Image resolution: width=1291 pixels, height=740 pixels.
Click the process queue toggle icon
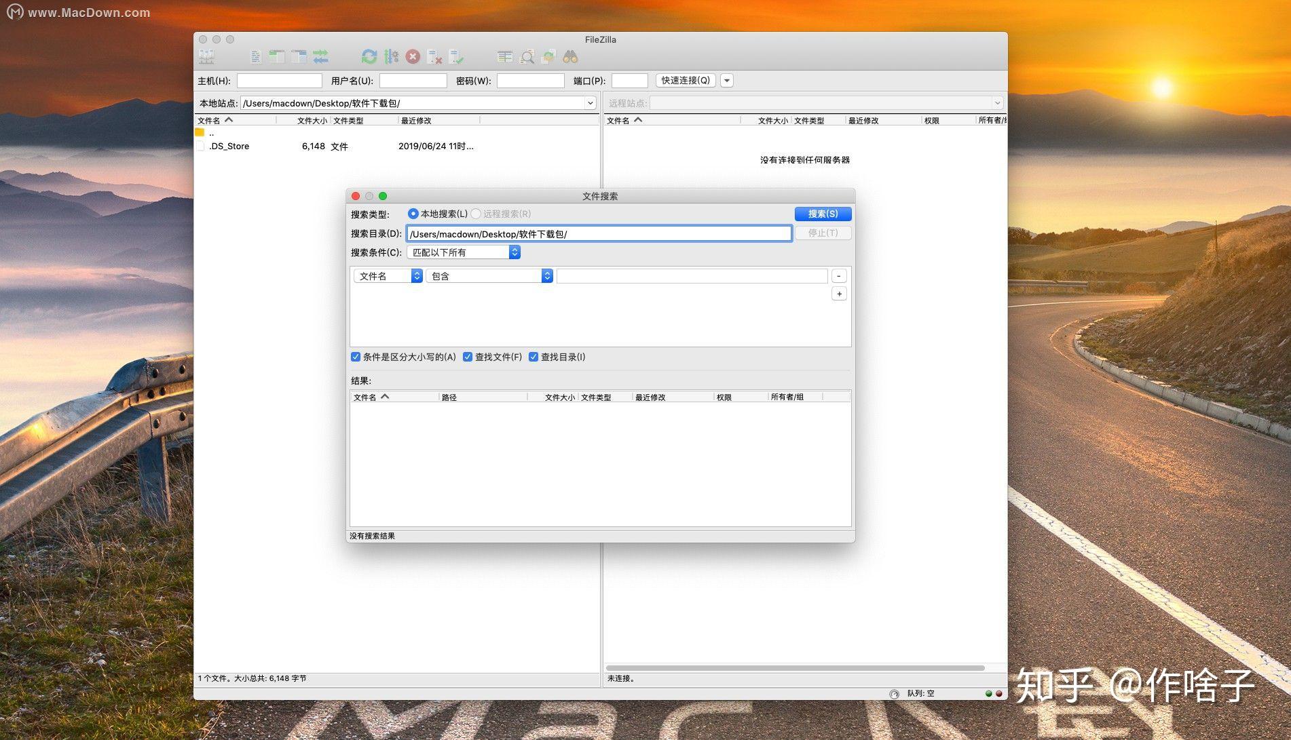pos(391,57)
